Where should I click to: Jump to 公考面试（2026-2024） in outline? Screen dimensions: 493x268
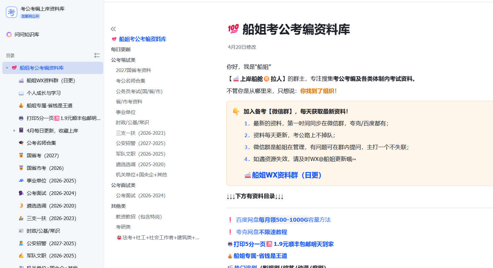pyautogui.click(x=141, y=195)
